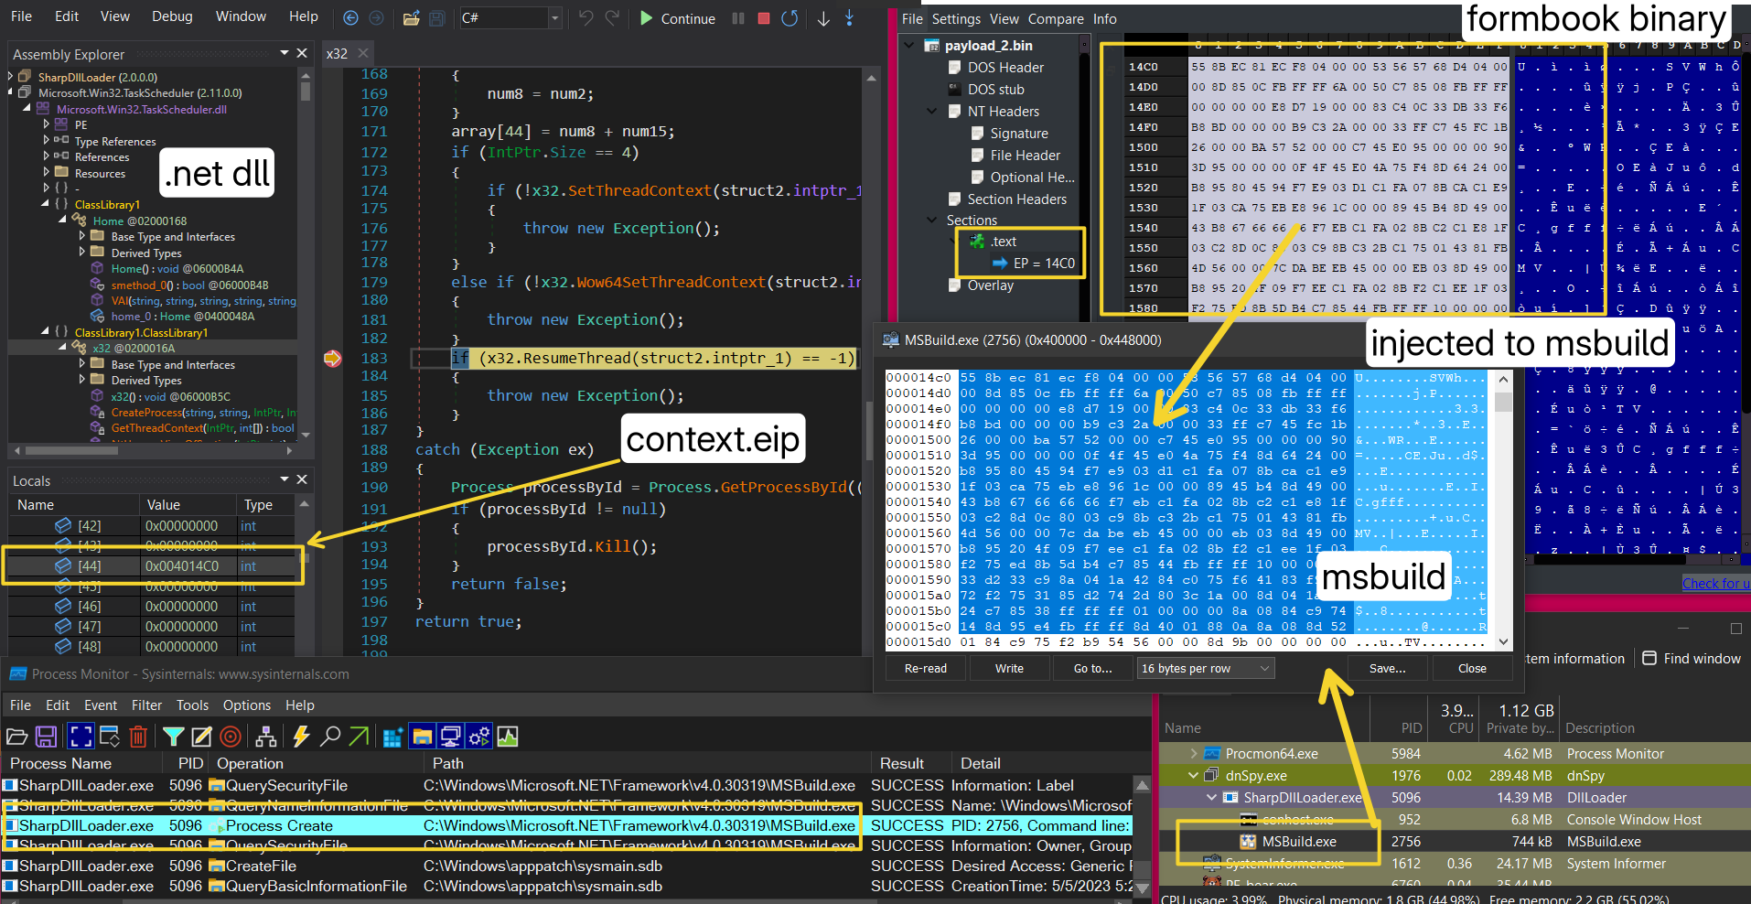This screenshot has width=1751, height=904.
Task: Close the Assembly Explorer panel
Action: click(x=303, y=53)
